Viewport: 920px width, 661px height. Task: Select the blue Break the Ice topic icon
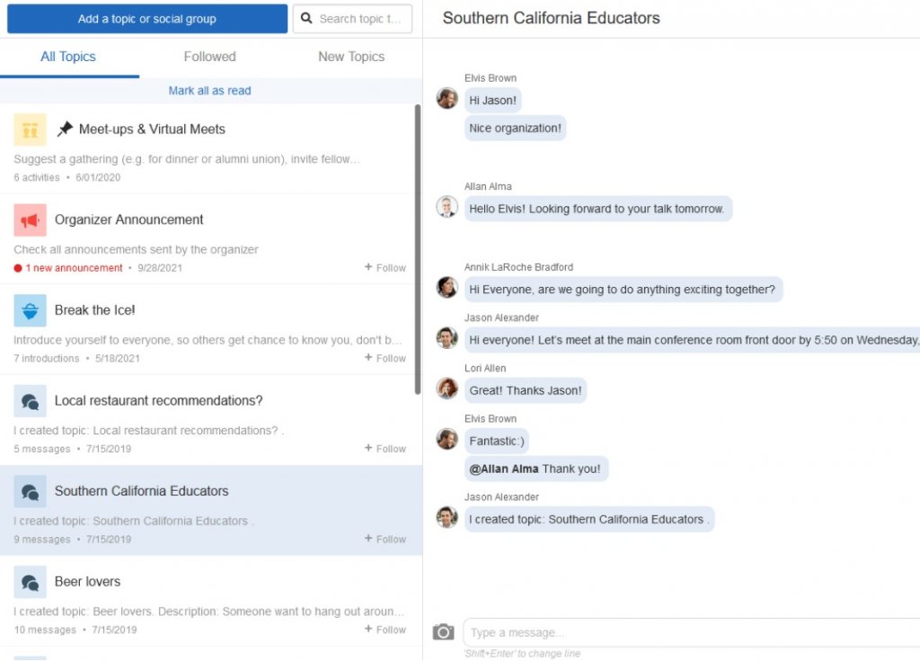coord(30,310)
